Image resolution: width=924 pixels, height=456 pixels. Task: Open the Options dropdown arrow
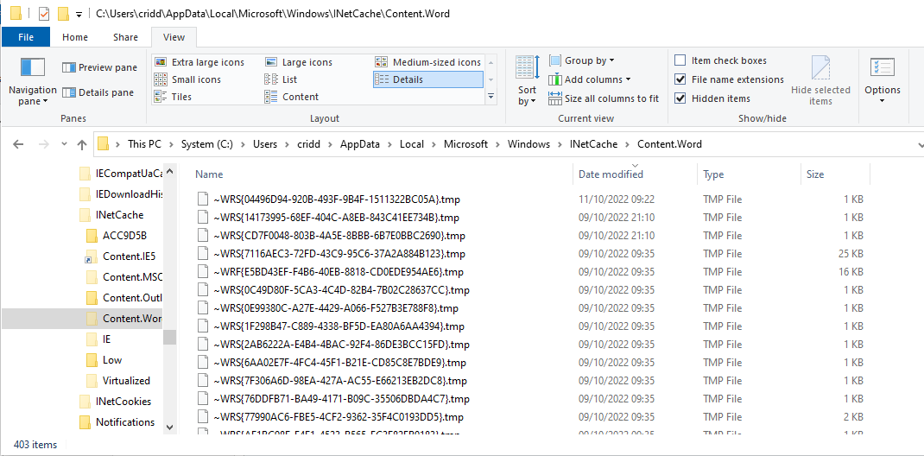click(883, 101)
